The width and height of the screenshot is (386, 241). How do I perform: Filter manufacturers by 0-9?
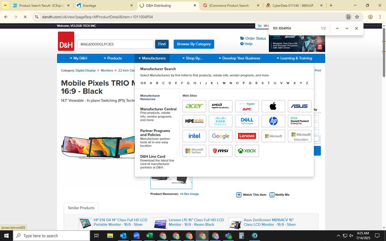[x=143, y=83]
